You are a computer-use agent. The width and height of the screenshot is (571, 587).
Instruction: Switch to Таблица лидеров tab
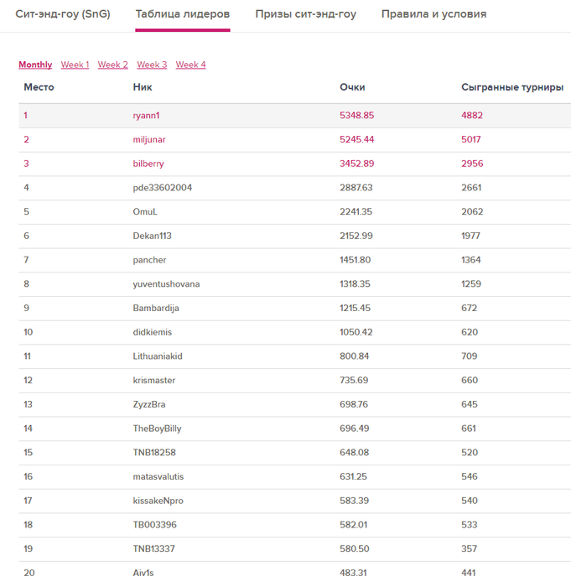coord(183,14)
